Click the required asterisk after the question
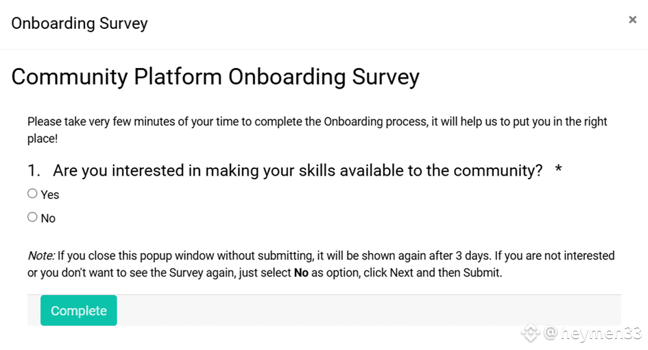 point(558,168)
